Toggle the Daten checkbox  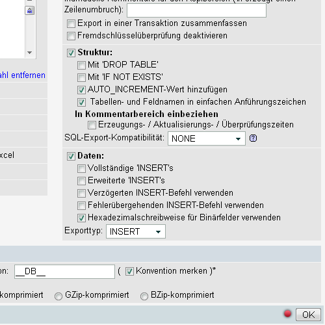tap(71, 156)
